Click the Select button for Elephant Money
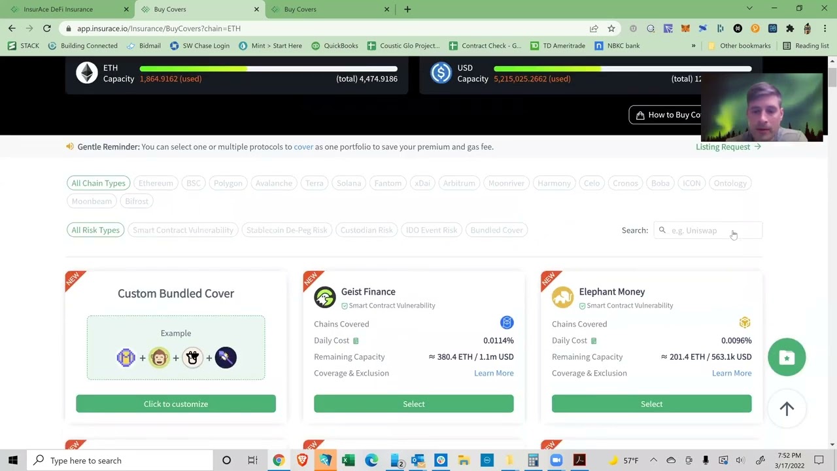 coord(652,404)
